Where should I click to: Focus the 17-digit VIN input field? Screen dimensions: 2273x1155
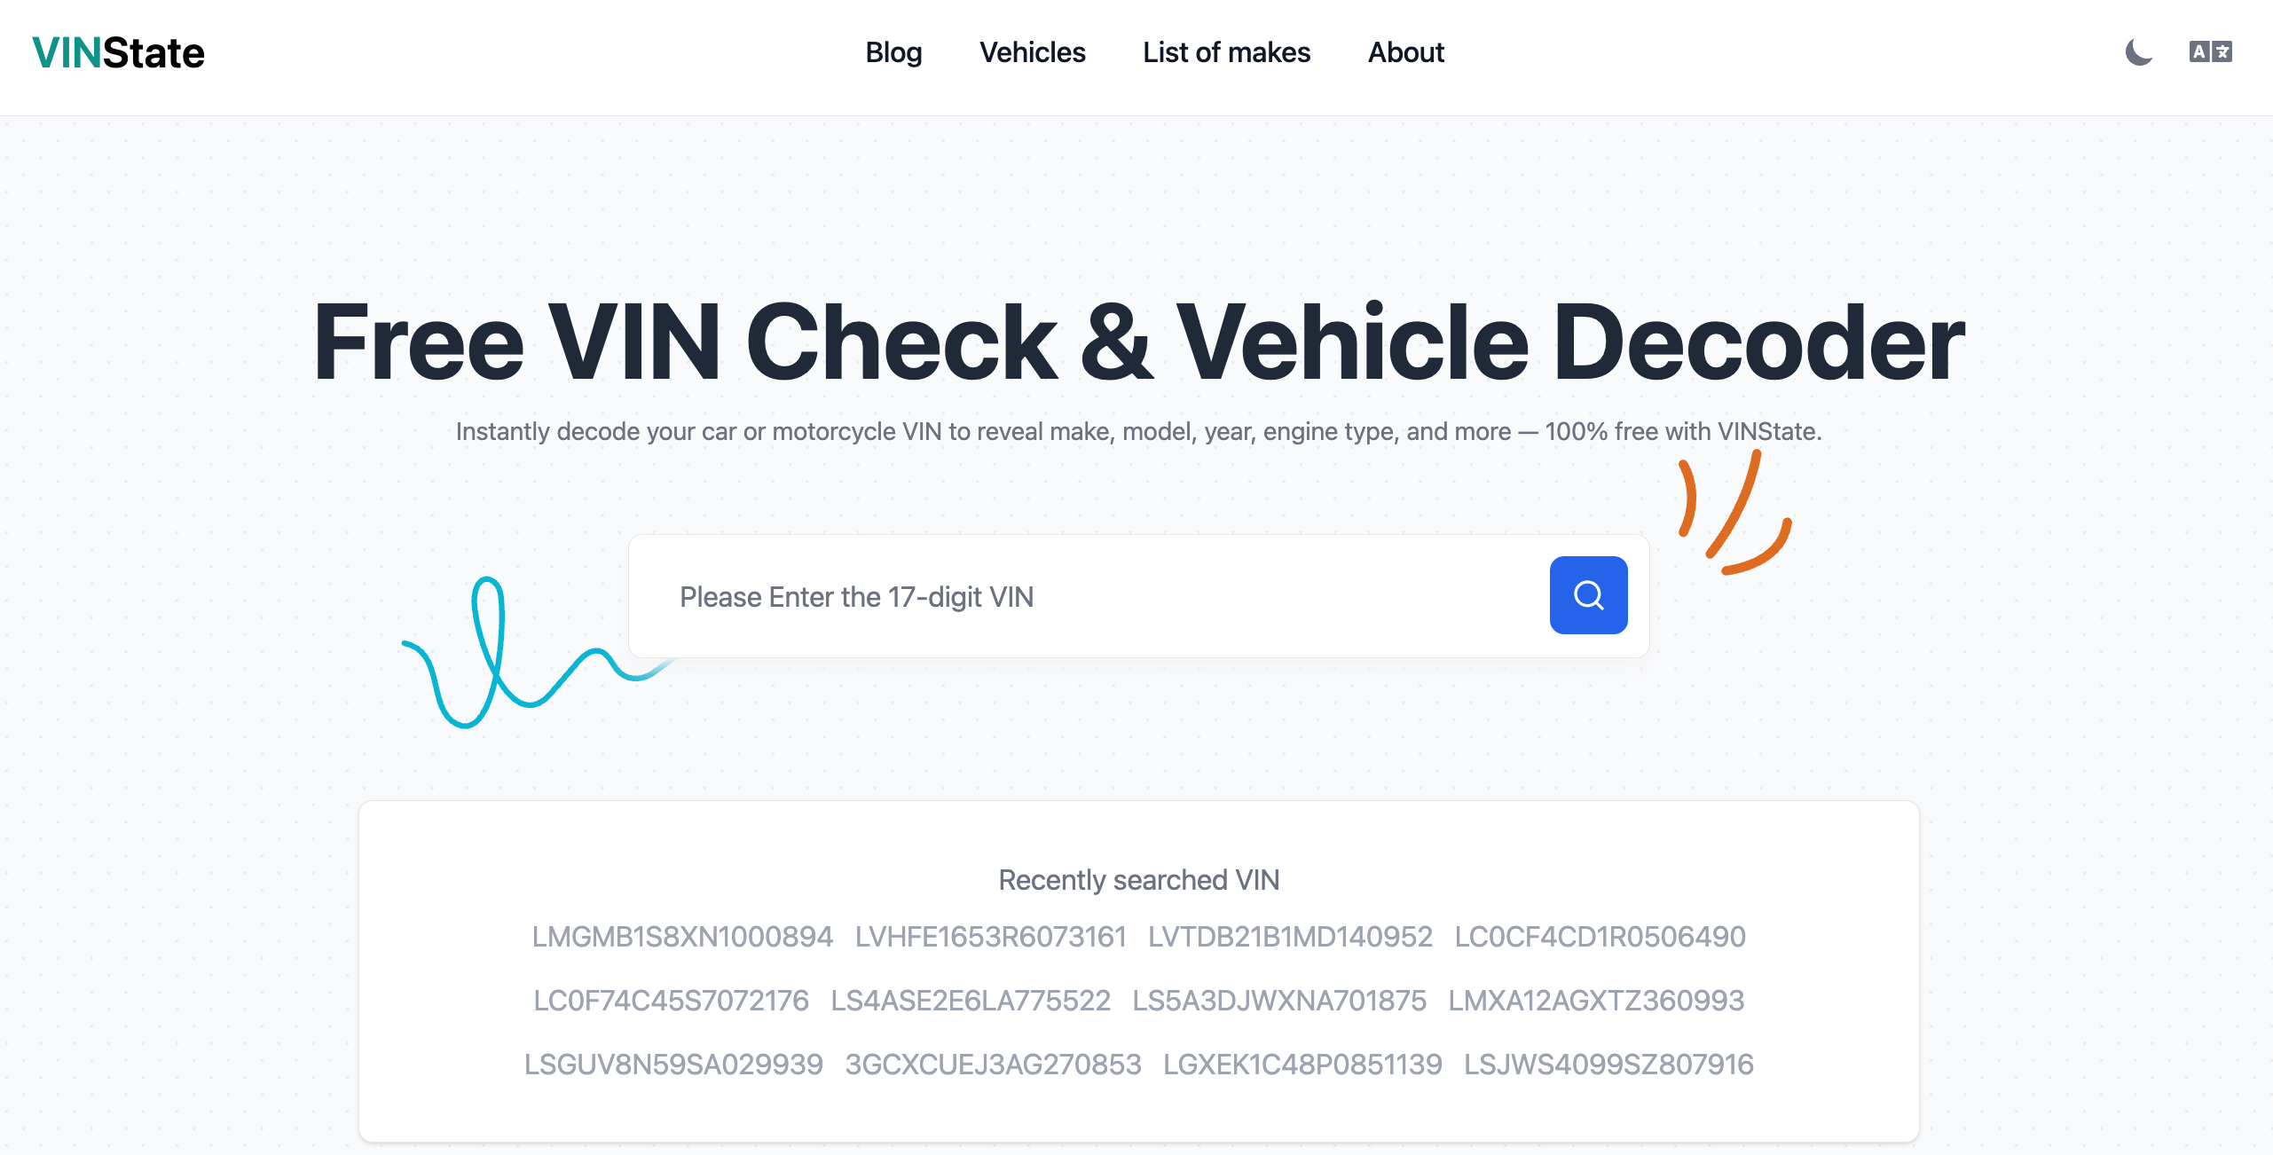coord(1091,597)
